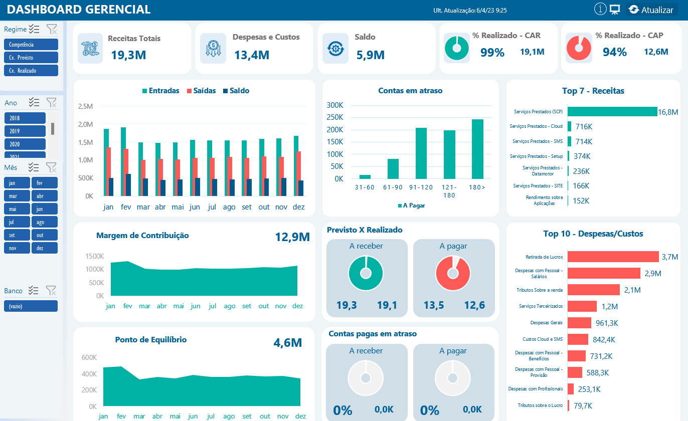Image resolution: width=688 pixels, height=421 pixels.
Task: Filter by month mai
Action: pos(17,209)
